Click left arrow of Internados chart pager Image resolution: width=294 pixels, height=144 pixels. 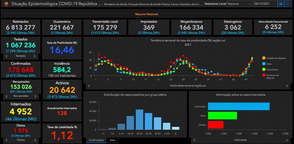tap(194, 140)
